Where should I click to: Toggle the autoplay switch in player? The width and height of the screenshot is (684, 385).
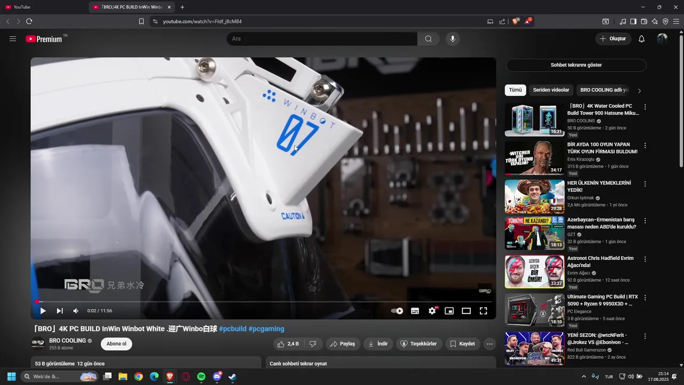(x=397, y=311)
